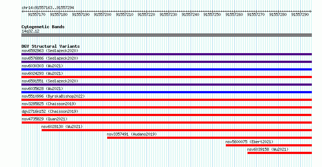Click the nsv5510996 (ByrskaBishop2022) label
Screen dimensions: 322x167
coord(53,96)
